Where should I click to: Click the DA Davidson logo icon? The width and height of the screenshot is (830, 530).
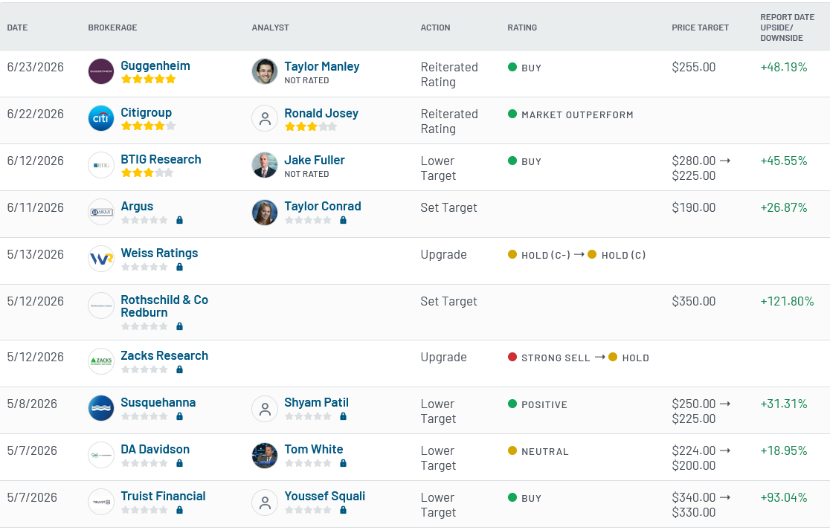pyautogui.click(x=101, y=455)
